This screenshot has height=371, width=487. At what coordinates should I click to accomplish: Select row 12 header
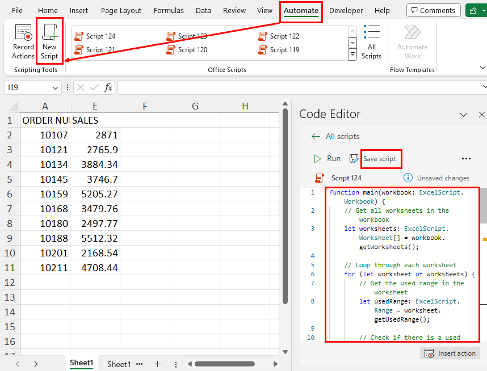click(10, 283)
